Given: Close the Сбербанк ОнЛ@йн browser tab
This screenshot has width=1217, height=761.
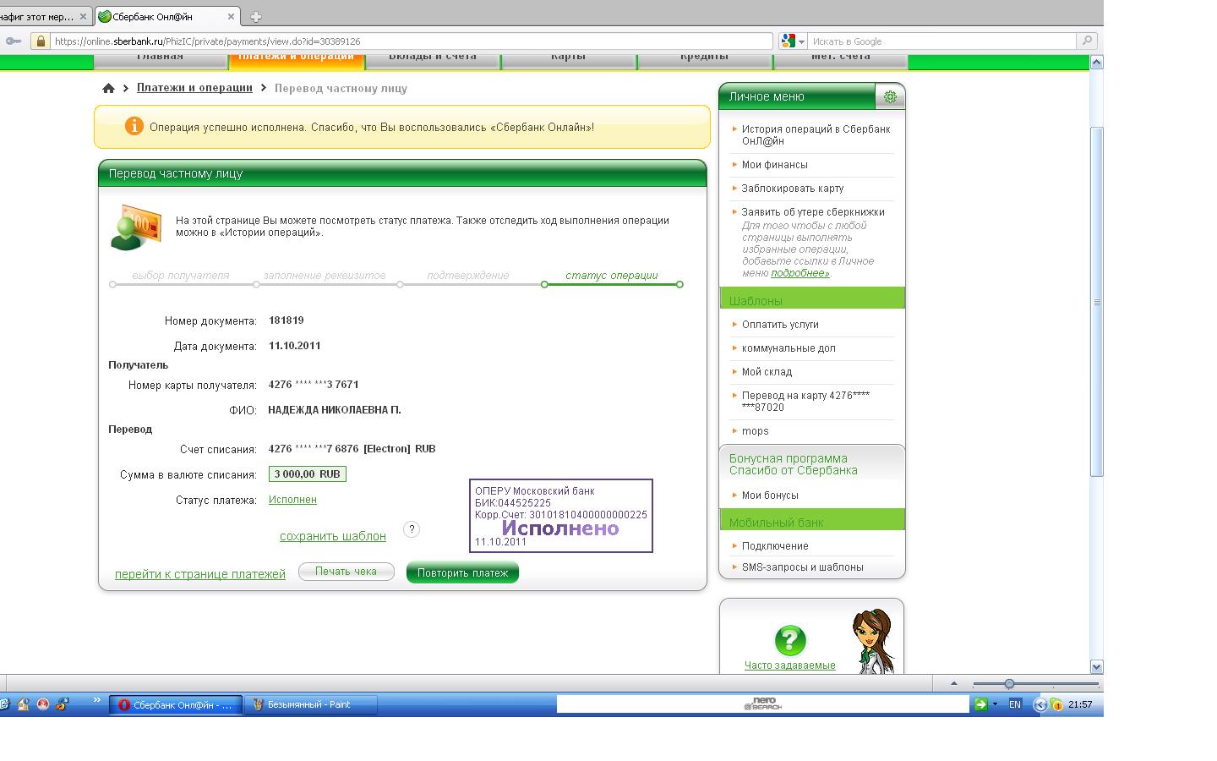Looking at the screenshot, I should 232,16.
